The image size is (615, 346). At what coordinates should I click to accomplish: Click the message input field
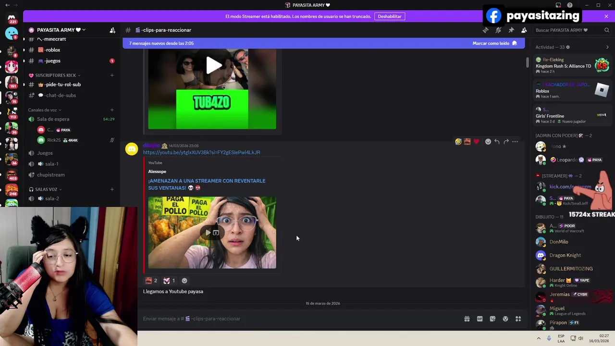click(x=300, y=319)
